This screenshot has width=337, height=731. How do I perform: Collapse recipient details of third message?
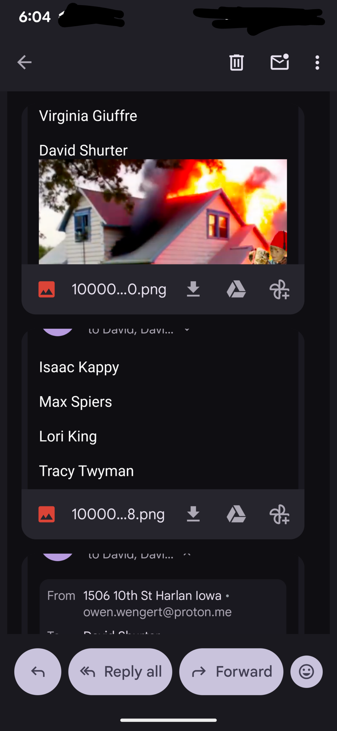pos(187,555)
